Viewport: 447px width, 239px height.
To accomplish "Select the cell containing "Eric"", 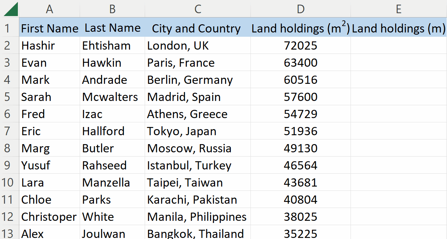I will (x=50, y=131).
